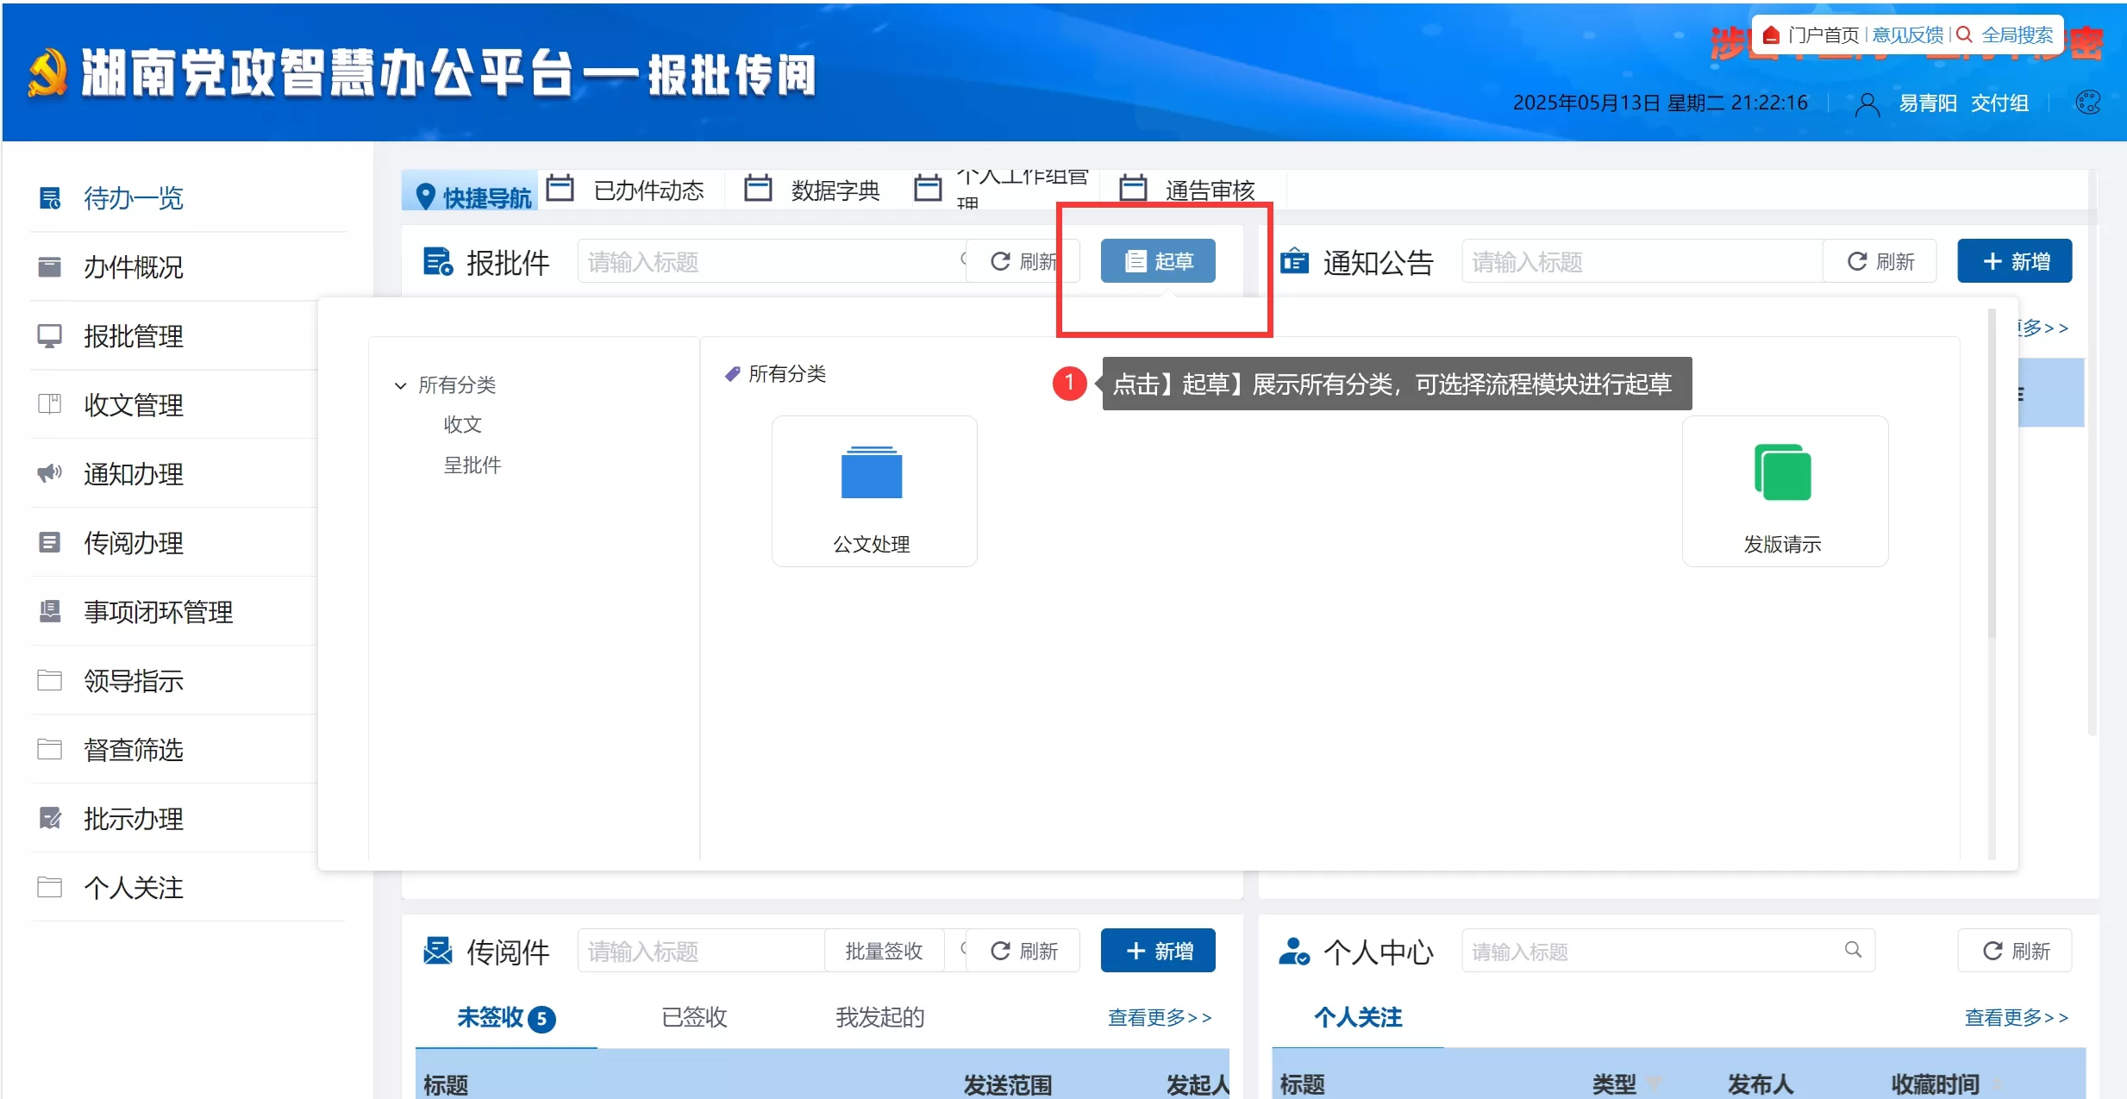Open the 公文处理 blue folder icon

point(872,473)
